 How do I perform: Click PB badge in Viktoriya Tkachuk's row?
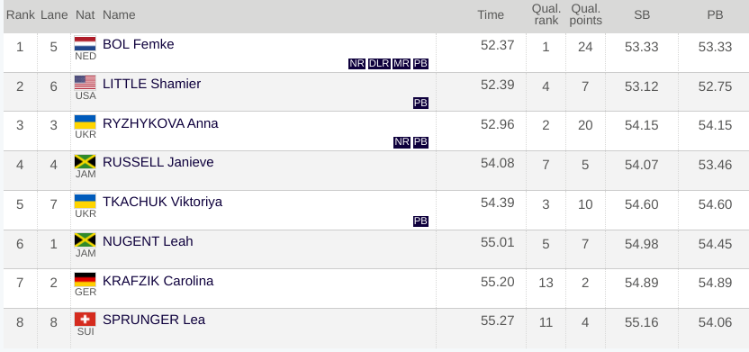coord(420,221)
